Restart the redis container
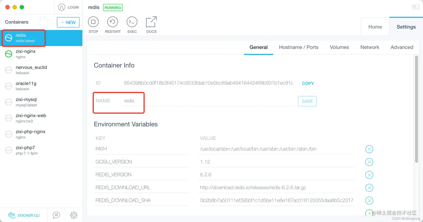 (x=113, y=22)
